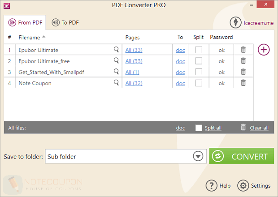This screenshot has height=197, width=278.
Task: Change the doc output format for Note Coupon
Action: [x=180, y=83]
